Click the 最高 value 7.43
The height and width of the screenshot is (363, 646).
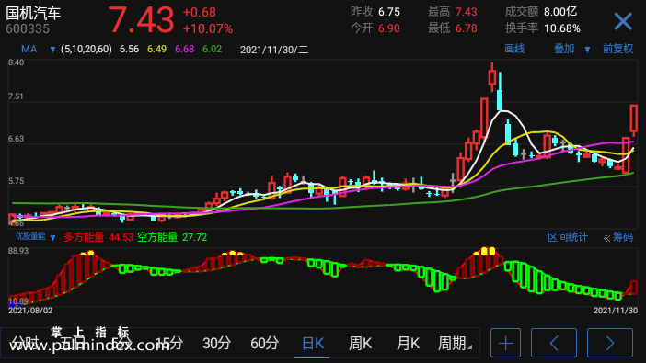click(x=466, y=12)
